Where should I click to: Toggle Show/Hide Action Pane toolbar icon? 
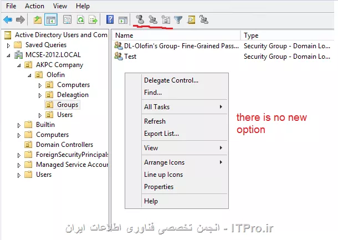pos(123,21)
